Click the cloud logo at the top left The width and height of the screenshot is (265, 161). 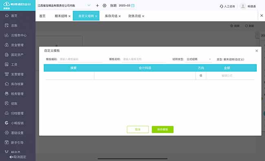[x=7, y=4]
